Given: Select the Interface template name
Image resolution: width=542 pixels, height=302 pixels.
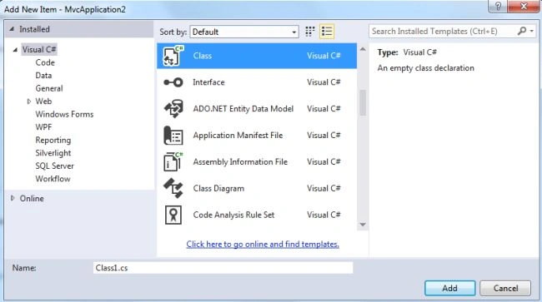Looking at the screenshot, I should click(208, 82).
